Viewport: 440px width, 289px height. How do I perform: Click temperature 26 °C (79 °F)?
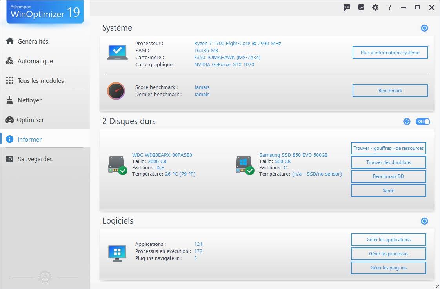[x=180, y=174]
